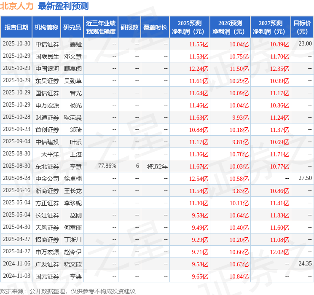Click the 机构简称 column header
314x295 pixels.
point(46,27)
